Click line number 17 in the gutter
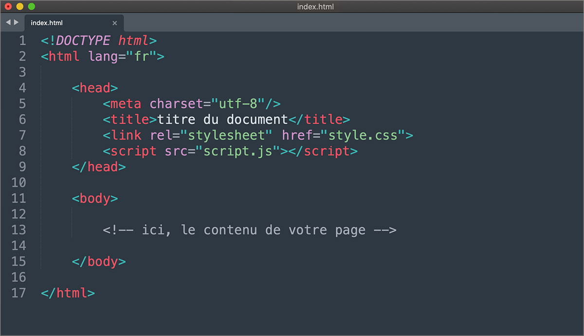Image resolution: width=584 pixels, height=336 pixels. (x=18, y=293)
